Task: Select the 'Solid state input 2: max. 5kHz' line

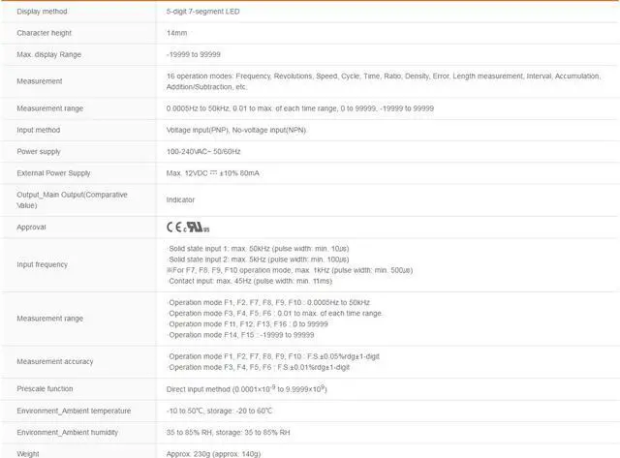Action: pyautogui.click(x=259, y=260)
